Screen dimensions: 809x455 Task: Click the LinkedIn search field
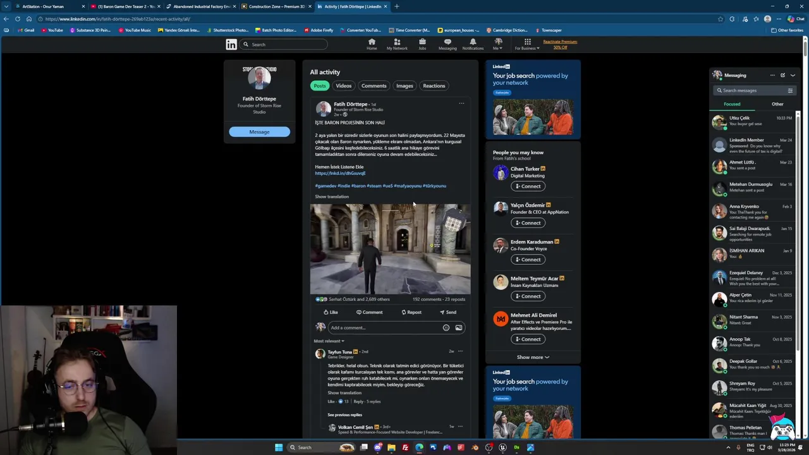click(283, 44)
